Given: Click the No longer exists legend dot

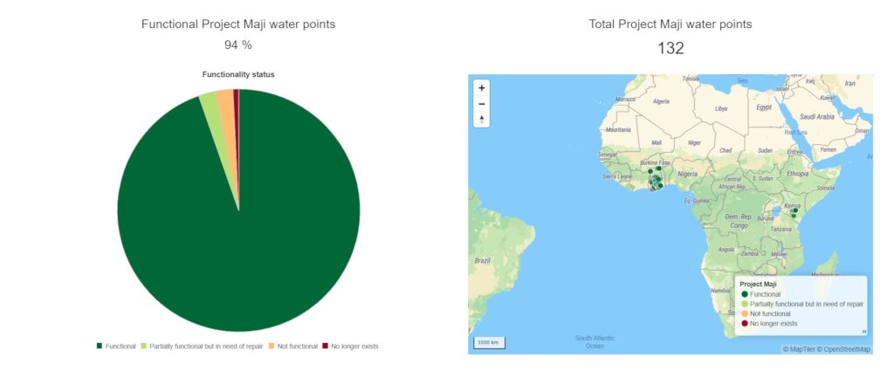Looking at the screenshot, I should pos(744,323).
